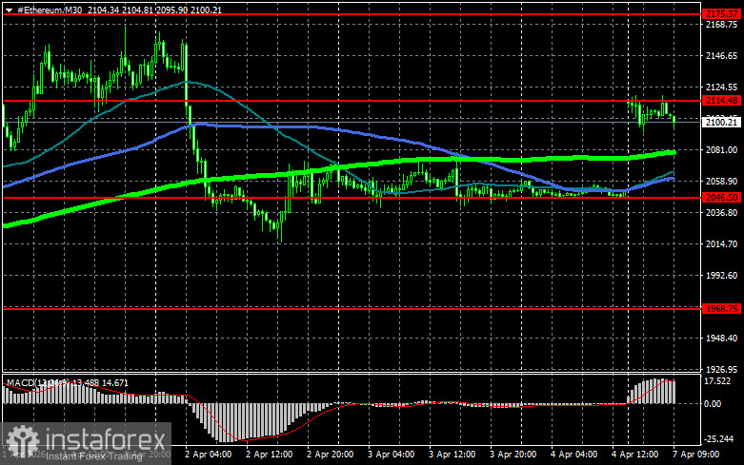The image size is (744, 465).
Task: Click the 3 Apr 04:00 time label
Action: [x=391, y=455]
